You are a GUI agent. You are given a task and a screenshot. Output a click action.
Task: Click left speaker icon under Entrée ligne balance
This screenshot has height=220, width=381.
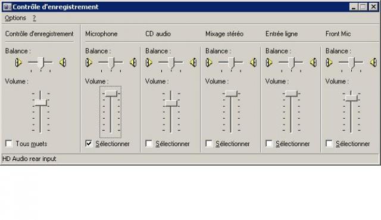[269, 63]
